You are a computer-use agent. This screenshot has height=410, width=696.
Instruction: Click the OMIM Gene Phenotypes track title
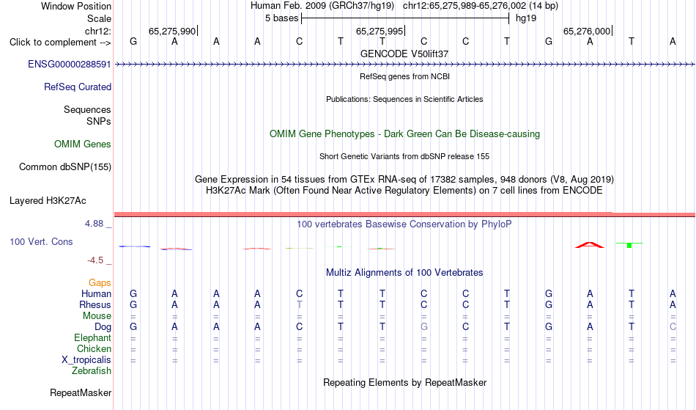[405, 133]
